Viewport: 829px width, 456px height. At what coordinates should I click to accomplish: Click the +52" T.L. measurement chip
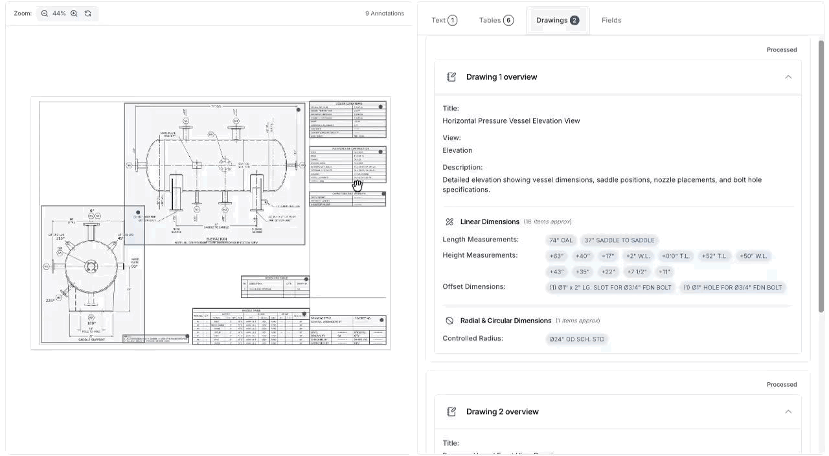[715, 256]
